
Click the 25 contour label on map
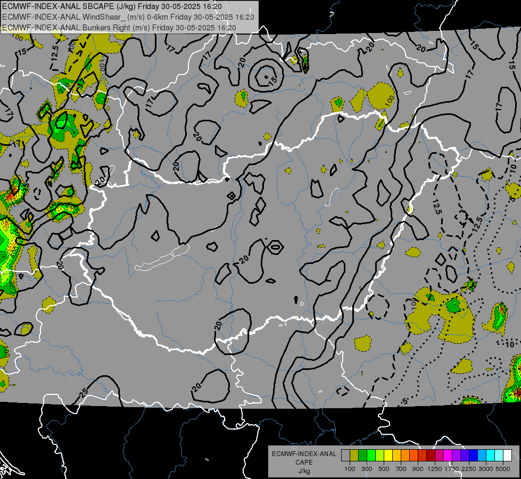pyautogui.click(x=84, y=393)
